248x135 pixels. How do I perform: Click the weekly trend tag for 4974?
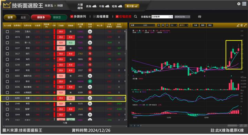[x=71, y=37]
